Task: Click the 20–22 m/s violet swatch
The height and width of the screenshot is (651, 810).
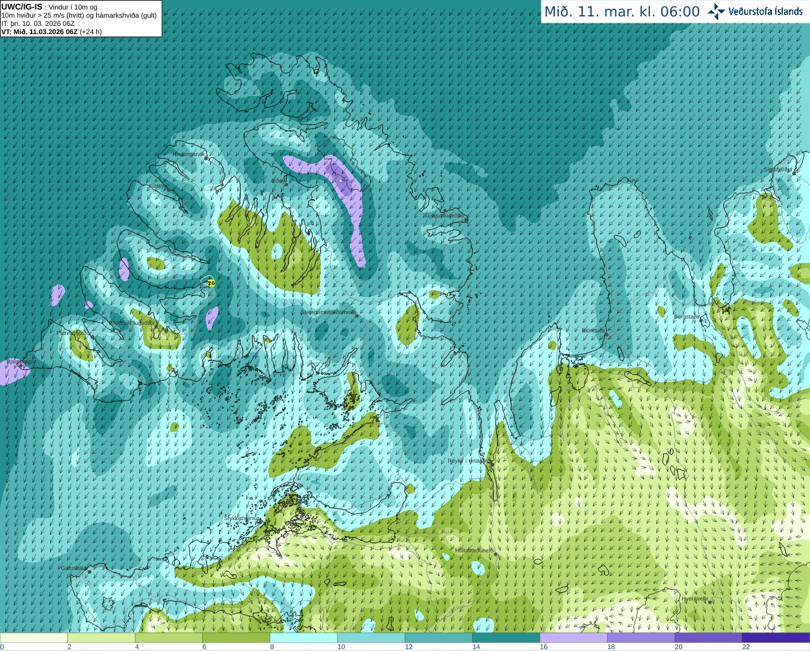Action: [709, 638]
